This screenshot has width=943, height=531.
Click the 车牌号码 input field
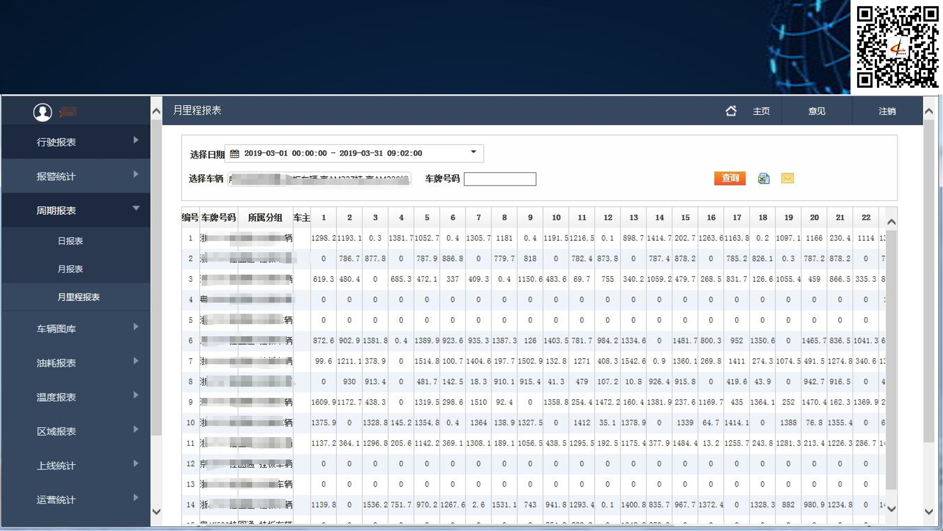click(x=500, y=179)
